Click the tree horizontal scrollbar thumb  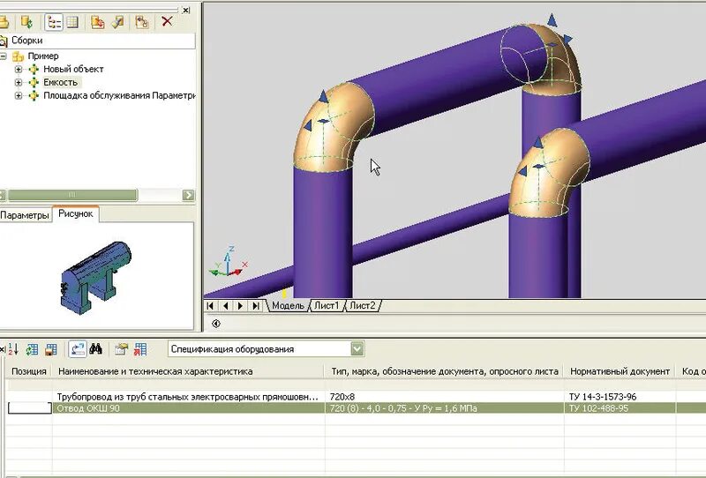72,195
